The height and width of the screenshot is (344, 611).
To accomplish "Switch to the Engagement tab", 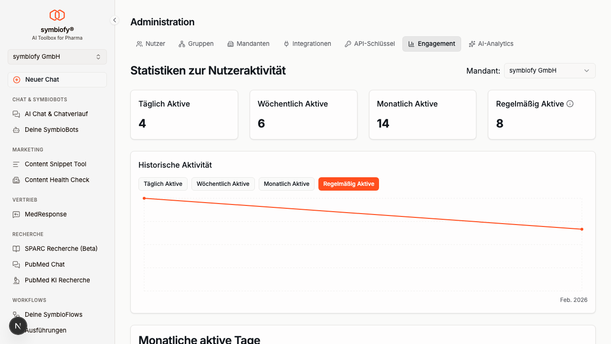I will [432, 43].
